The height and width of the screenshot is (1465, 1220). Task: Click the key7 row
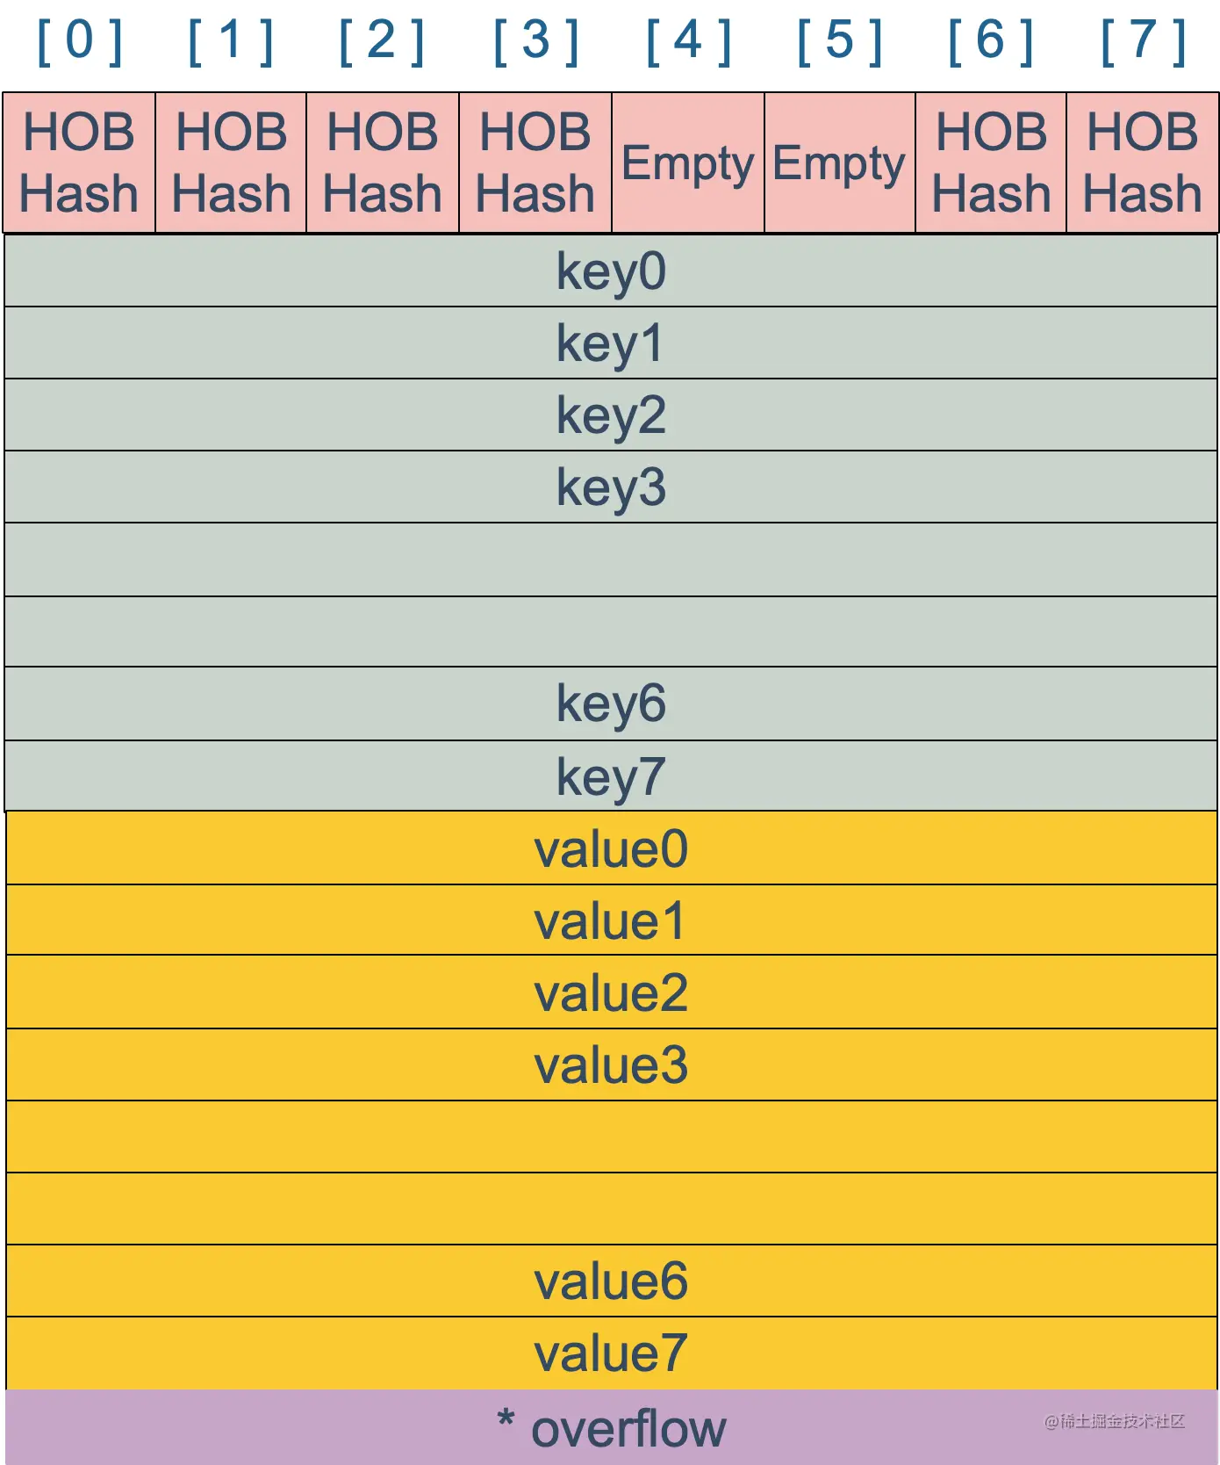[x=611, y=776]
